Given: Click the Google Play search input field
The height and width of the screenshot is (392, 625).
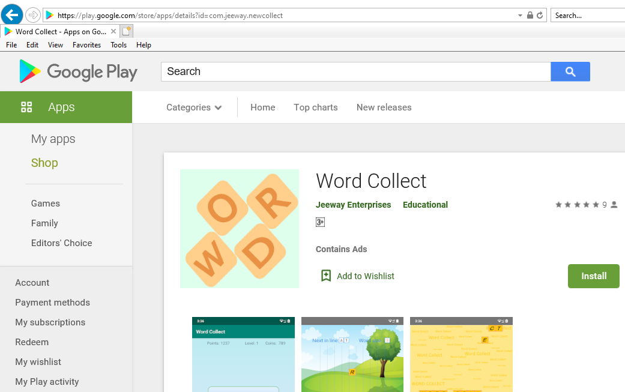Looking at the screenshot, I should click(355, 71).
